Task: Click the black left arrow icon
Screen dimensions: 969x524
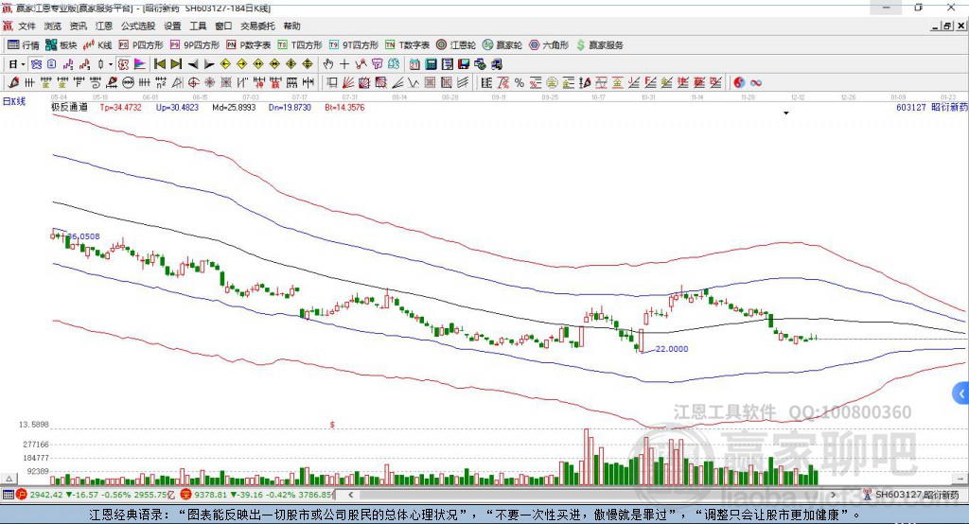Action: point(193,64)
